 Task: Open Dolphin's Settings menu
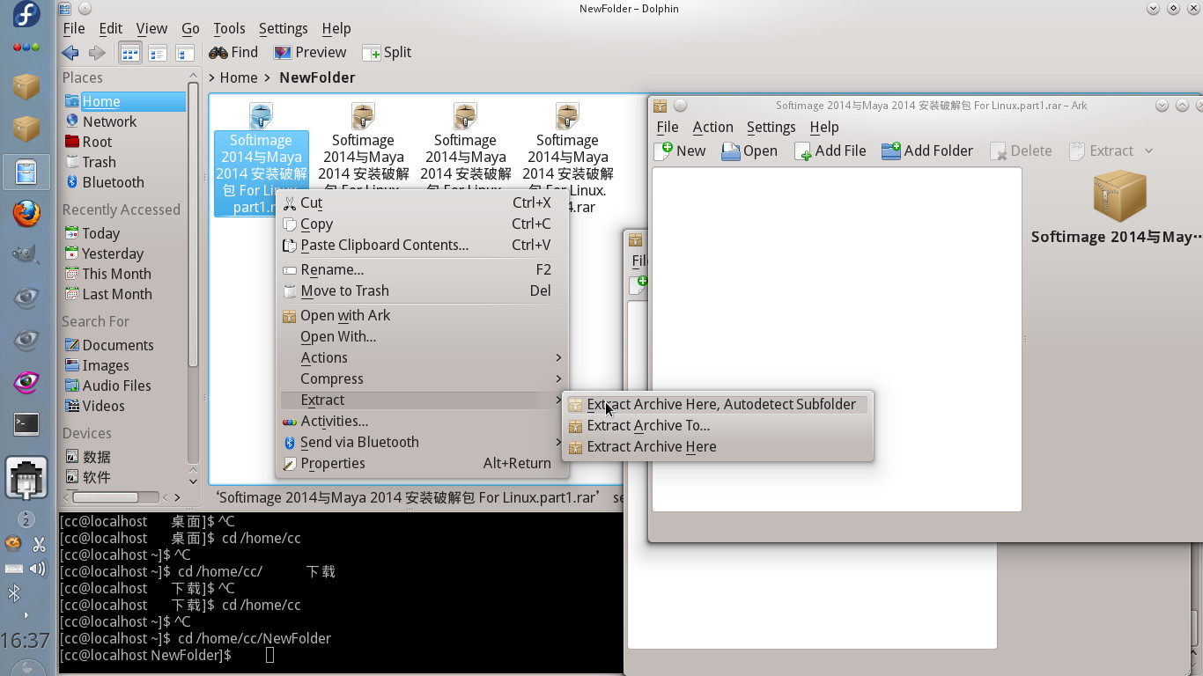tap(283, 28)
